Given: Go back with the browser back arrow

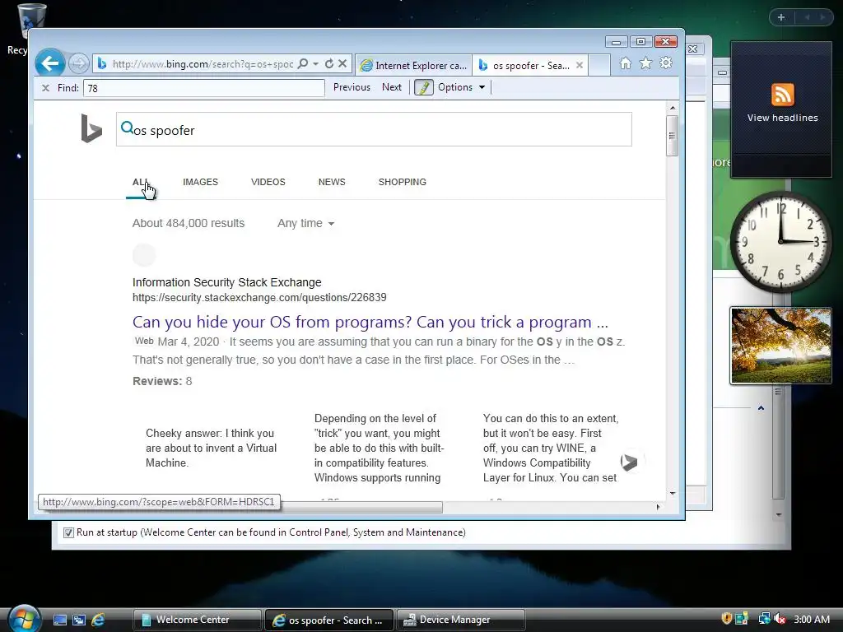Looking at the screenshot, I should pos(50,64).
